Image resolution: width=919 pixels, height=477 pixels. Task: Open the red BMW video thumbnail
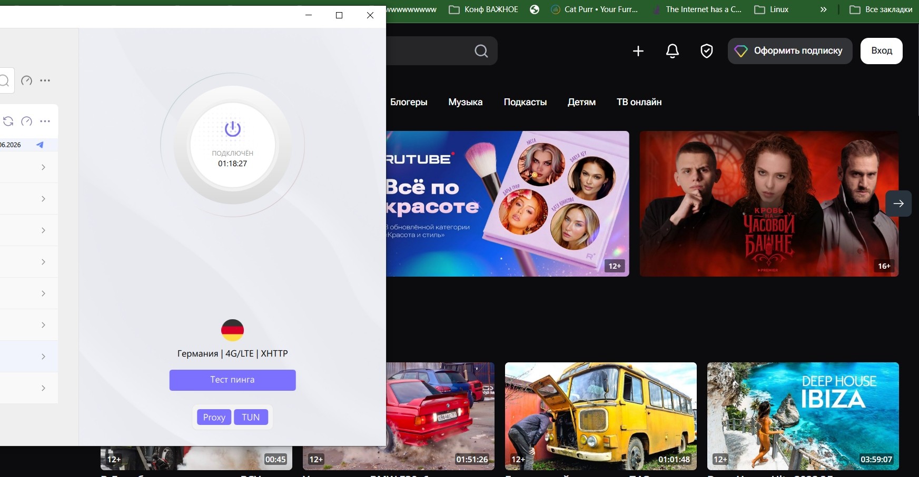click(440, 415)
